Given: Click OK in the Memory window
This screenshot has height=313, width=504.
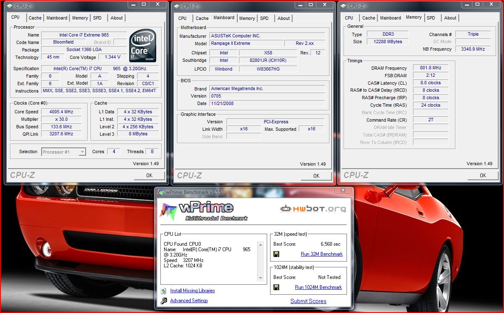Looking at the screenshot, I should [483, 176].
